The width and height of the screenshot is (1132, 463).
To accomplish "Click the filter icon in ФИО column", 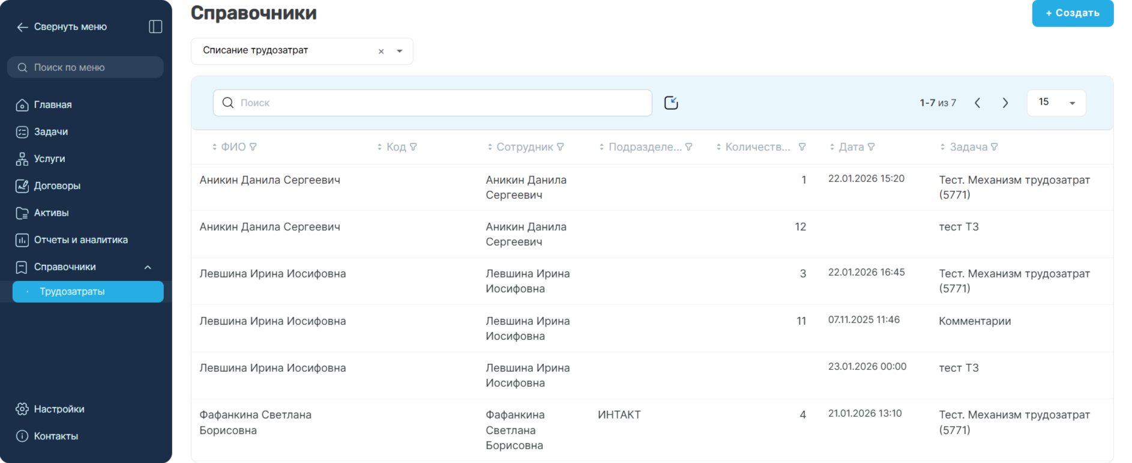I will (x=253, y=147).
